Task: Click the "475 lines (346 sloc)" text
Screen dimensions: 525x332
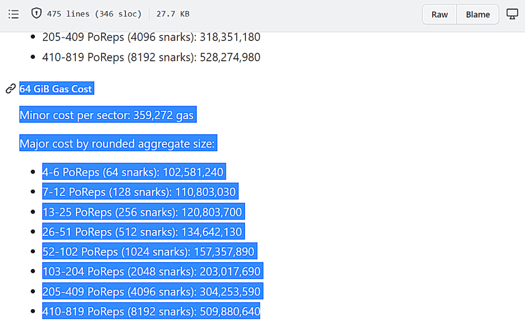Action: (x=94, y=14)
